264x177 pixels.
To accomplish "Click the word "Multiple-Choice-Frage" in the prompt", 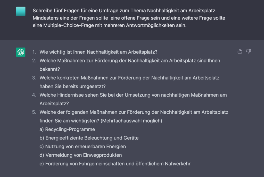I will tap(69, 25).
